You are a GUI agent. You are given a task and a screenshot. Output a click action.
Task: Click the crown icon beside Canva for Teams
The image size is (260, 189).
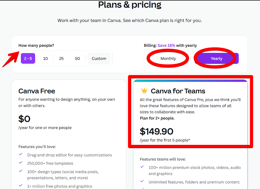pos(144,91)
